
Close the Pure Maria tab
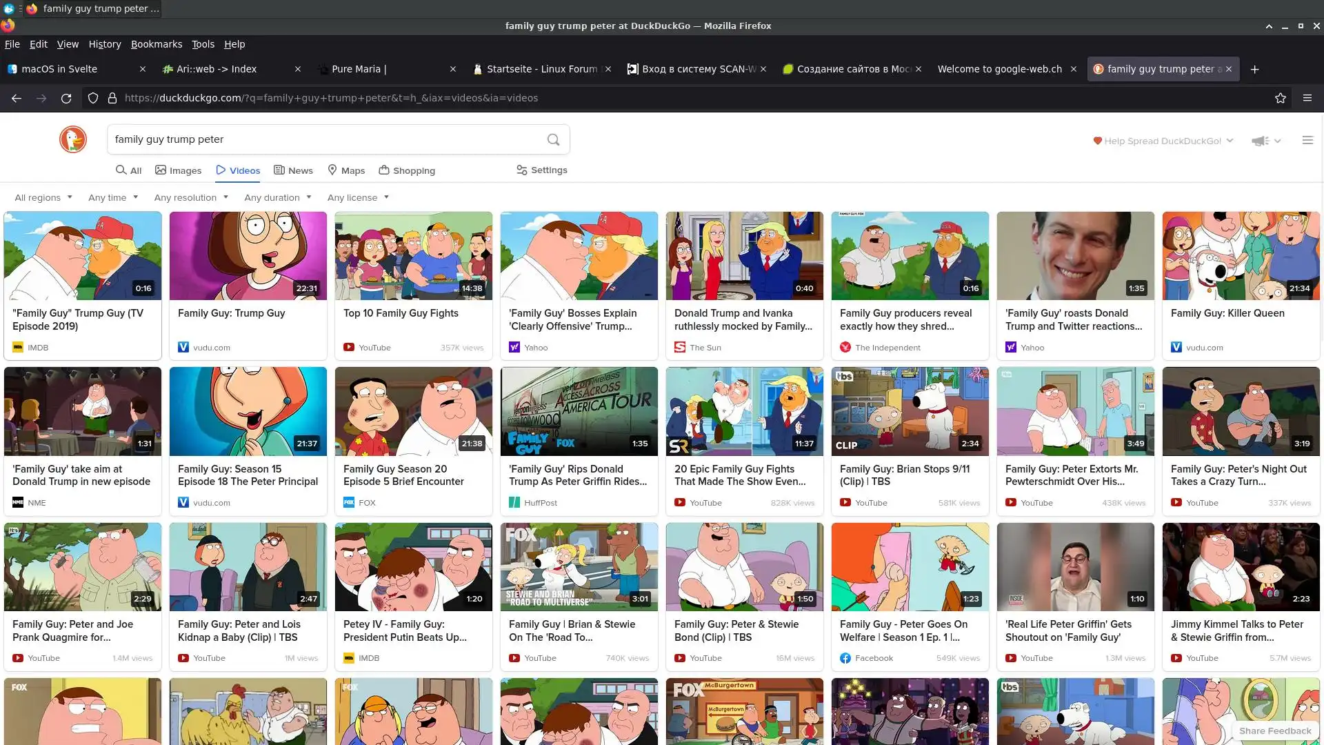[x=453, y=69]
